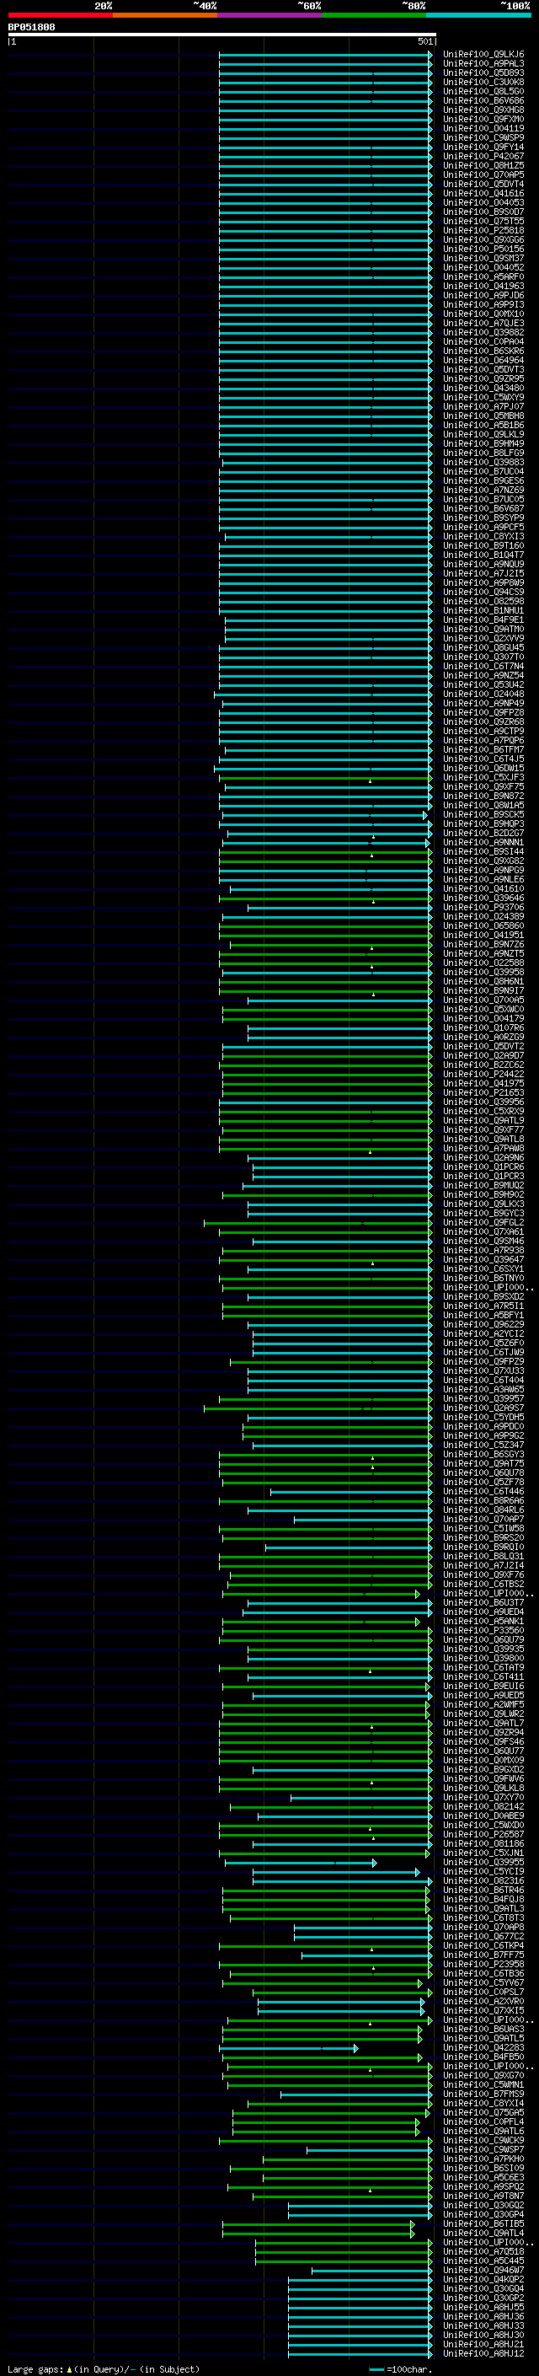The image size is (539, 2376).
Task: Select hit label UniRef100_P24422
Action: [x=483, y=1074]
